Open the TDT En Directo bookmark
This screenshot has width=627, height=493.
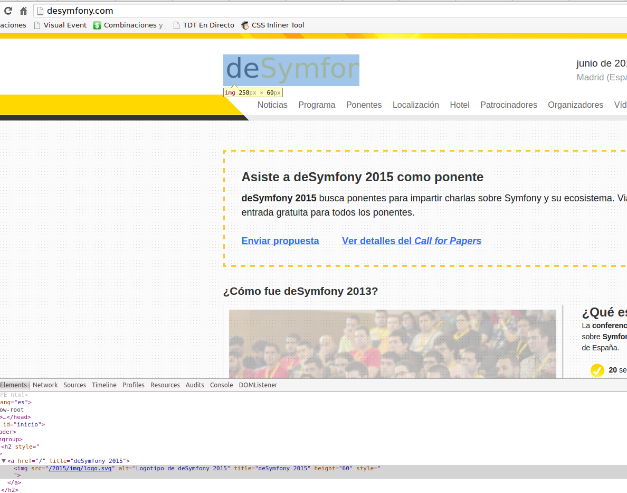click(x=204, y=25)
